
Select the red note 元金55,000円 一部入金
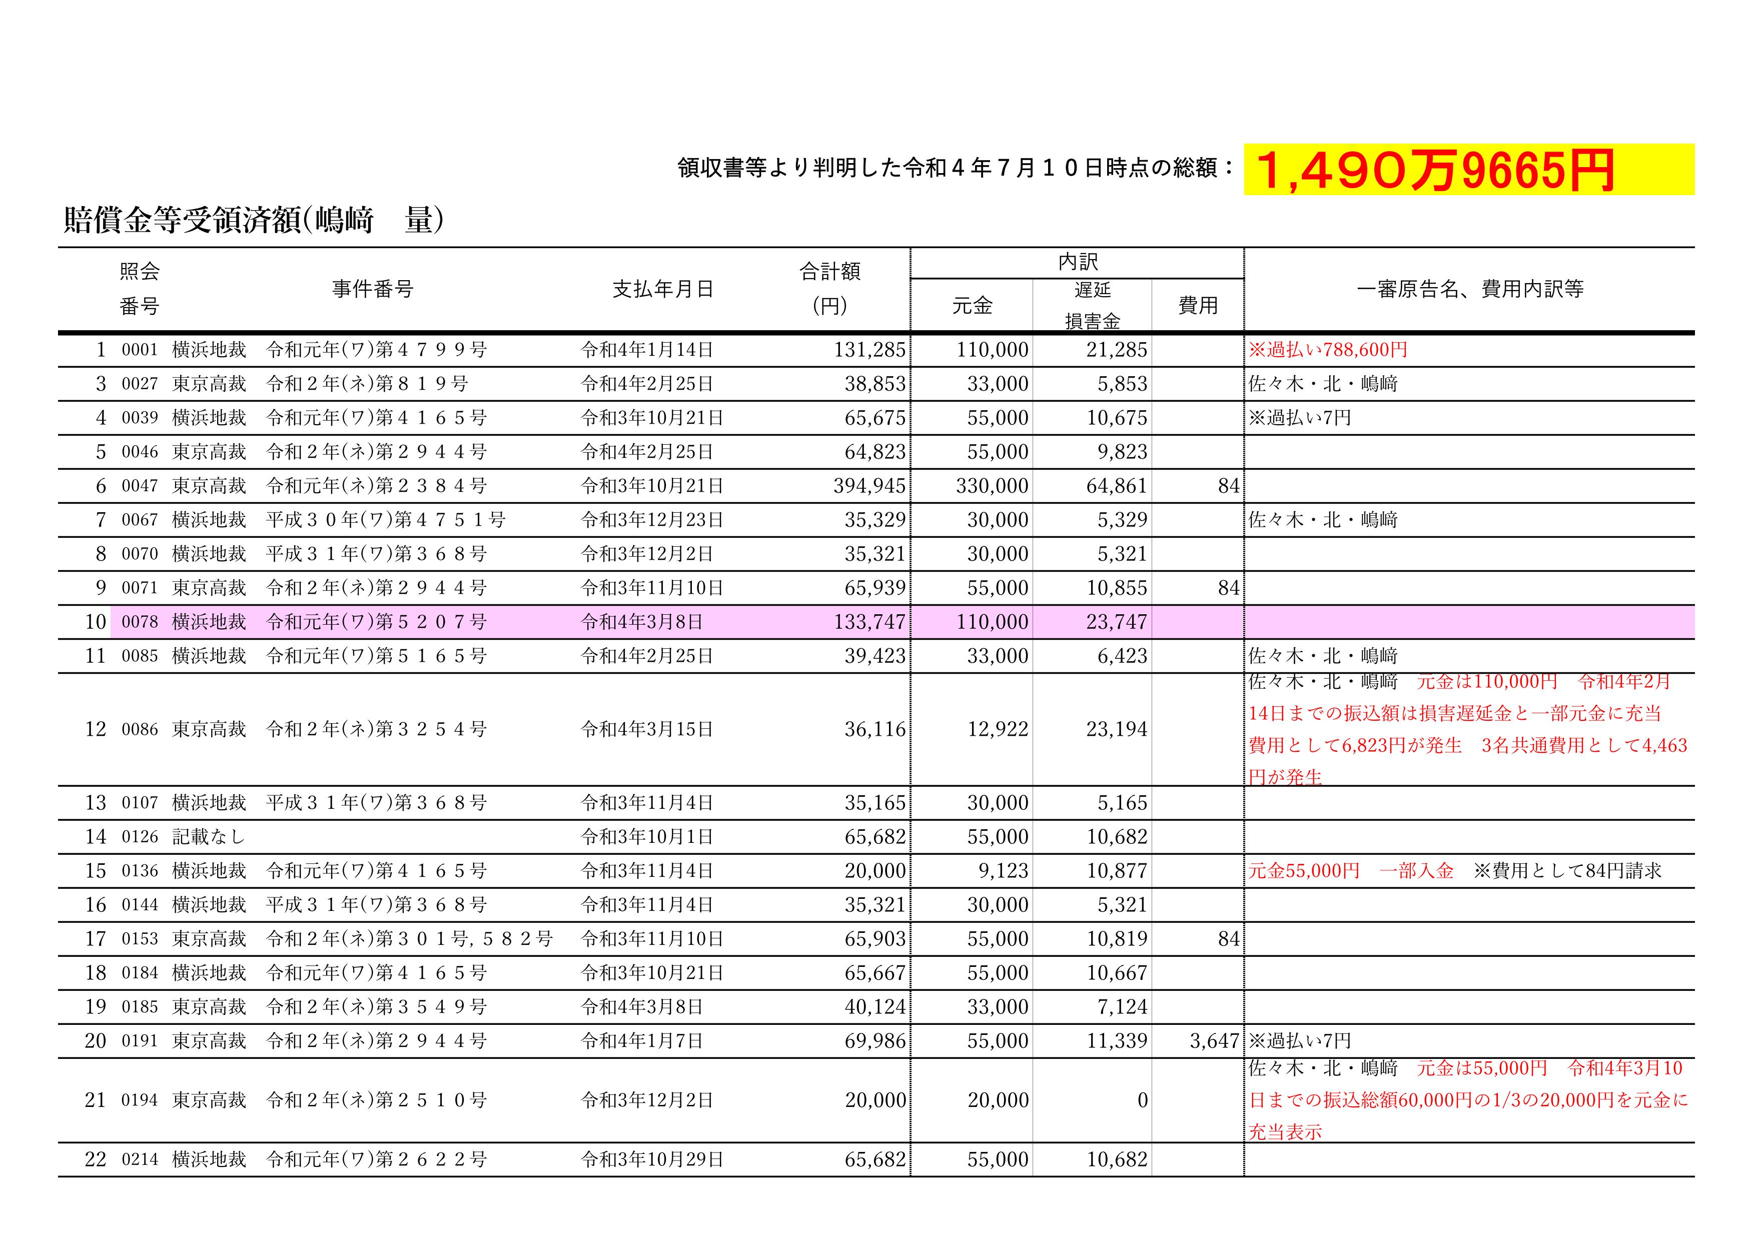pos(1351,871)
